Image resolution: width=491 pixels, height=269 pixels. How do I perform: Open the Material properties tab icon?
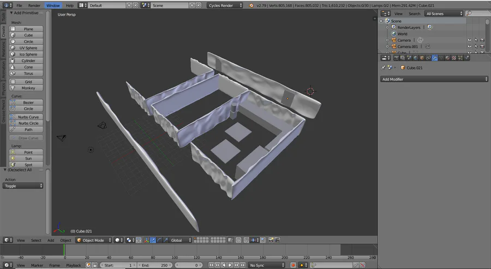[447, 58]
